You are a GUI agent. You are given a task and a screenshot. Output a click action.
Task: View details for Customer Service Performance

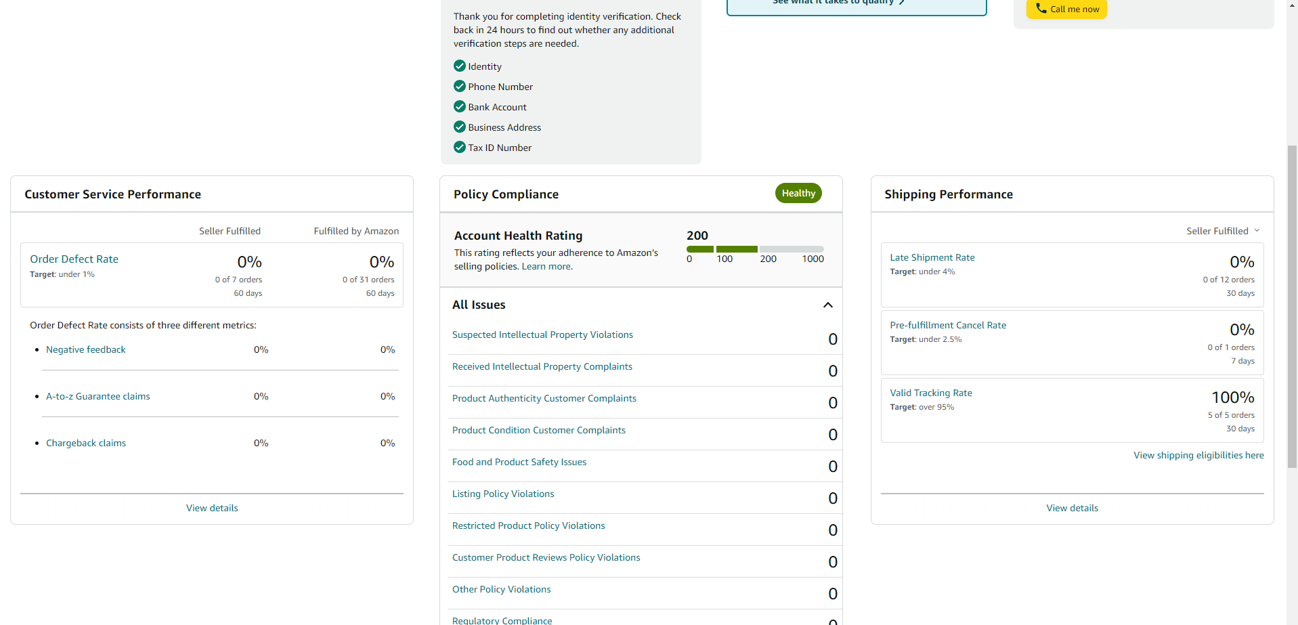(212, 508)
